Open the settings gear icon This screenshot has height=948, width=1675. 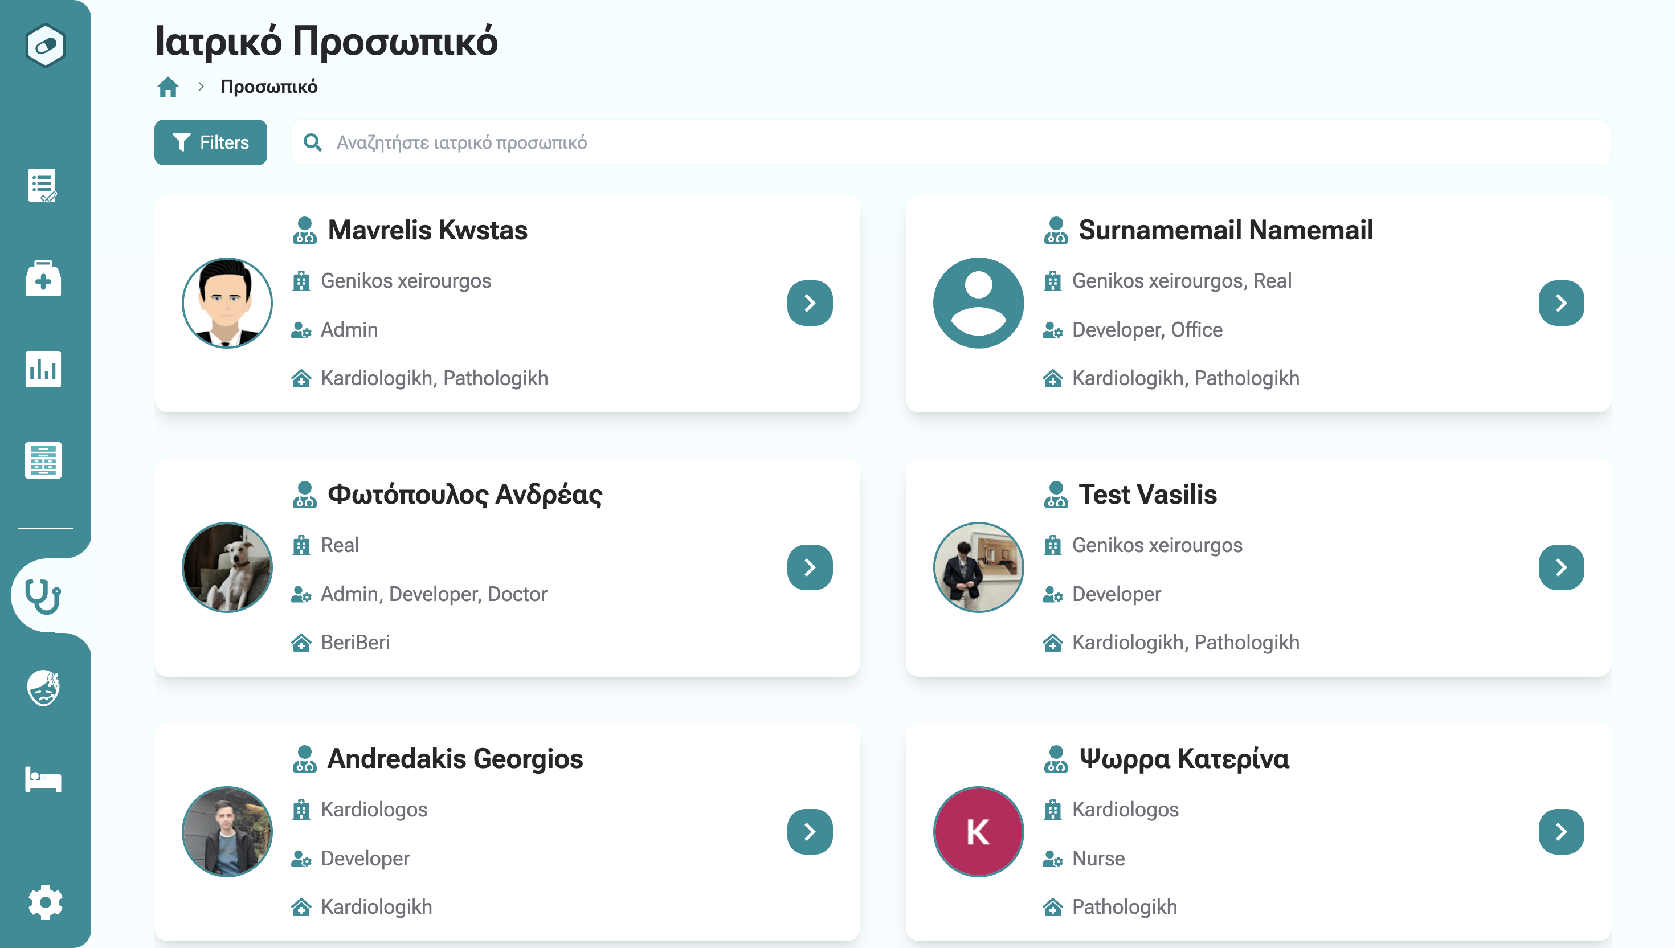[x=43, y=902]
